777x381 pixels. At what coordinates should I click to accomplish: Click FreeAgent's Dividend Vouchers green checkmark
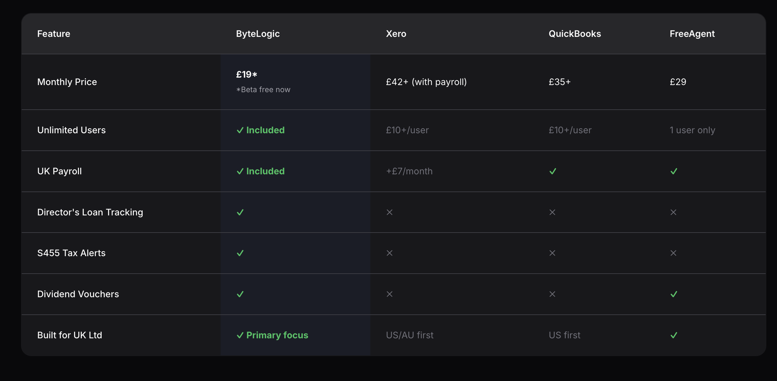coord(674,294)
